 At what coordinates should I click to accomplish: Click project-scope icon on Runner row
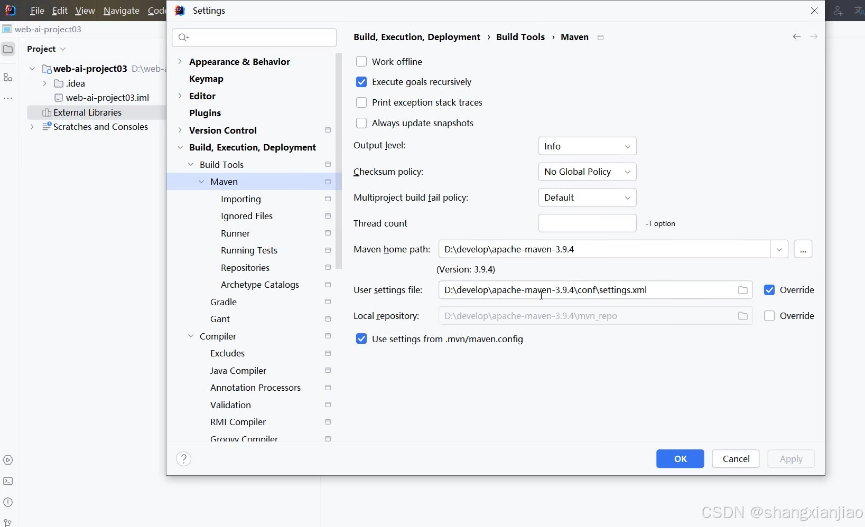click(328, 233)
